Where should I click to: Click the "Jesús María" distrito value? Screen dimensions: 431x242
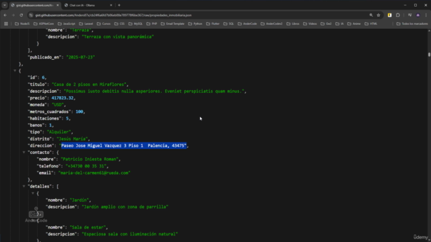click(x=72, y=139)
